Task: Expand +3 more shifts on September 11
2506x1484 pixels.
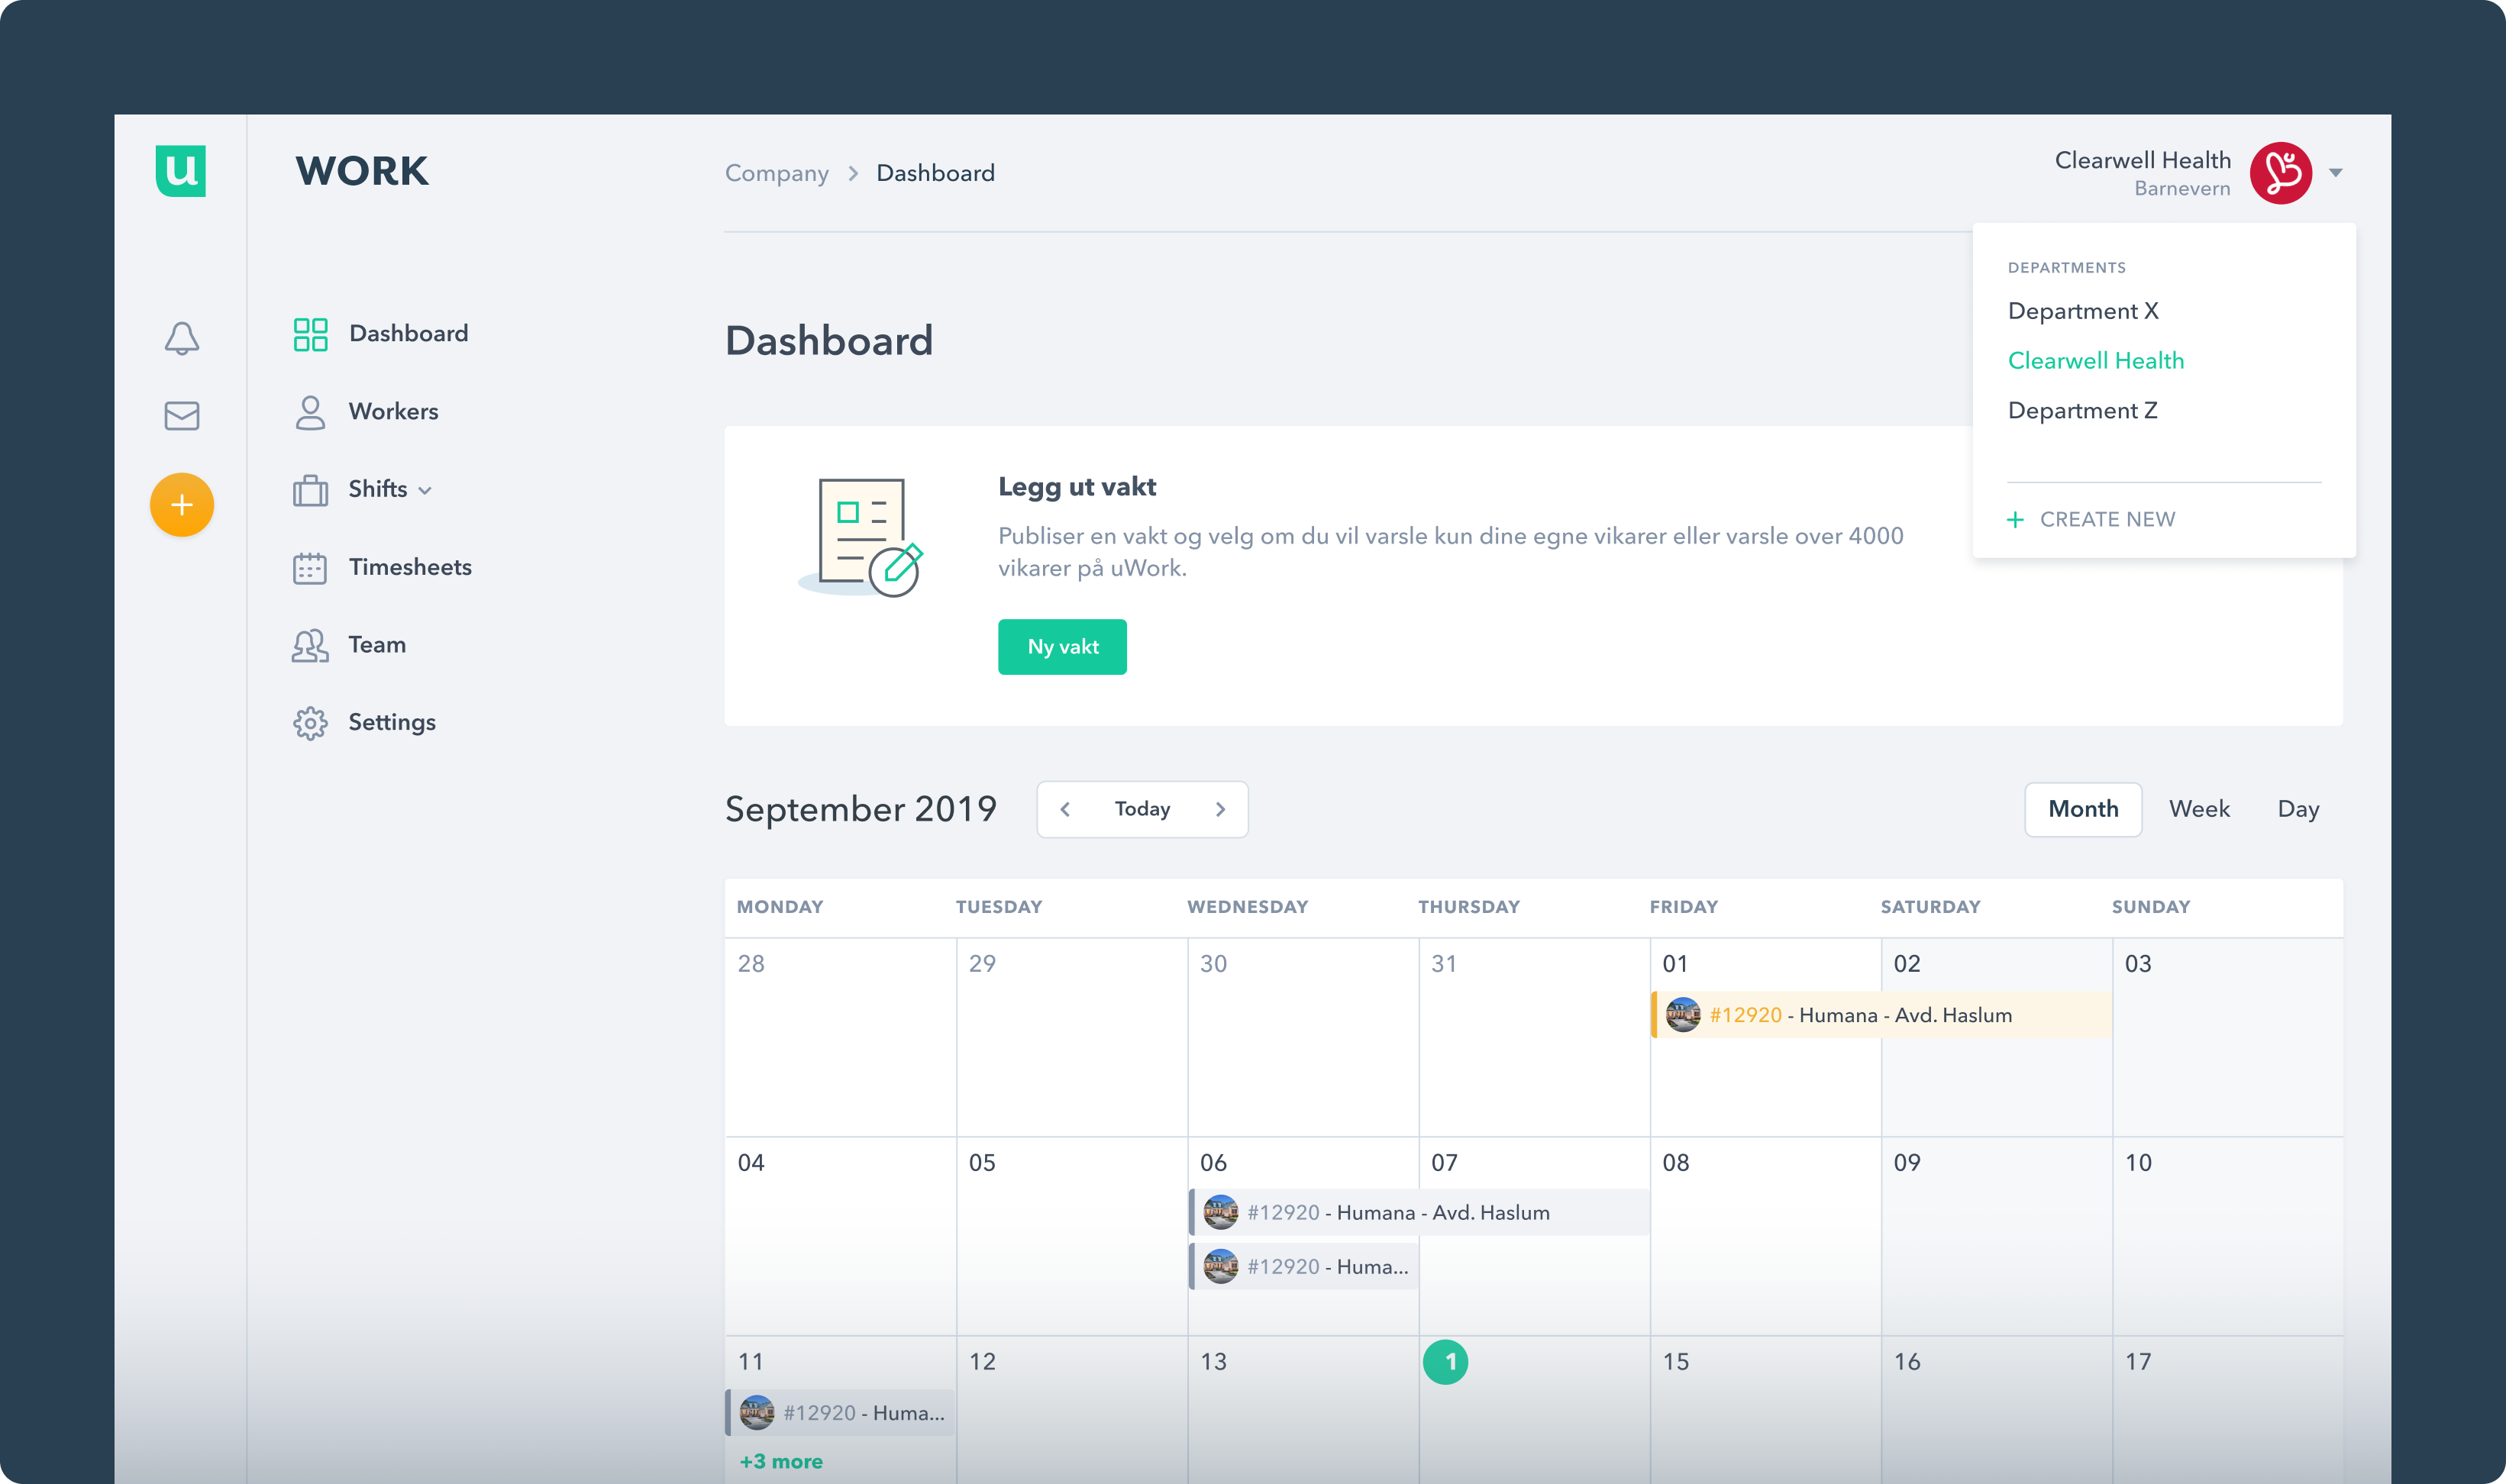Action: [781, 1461]
